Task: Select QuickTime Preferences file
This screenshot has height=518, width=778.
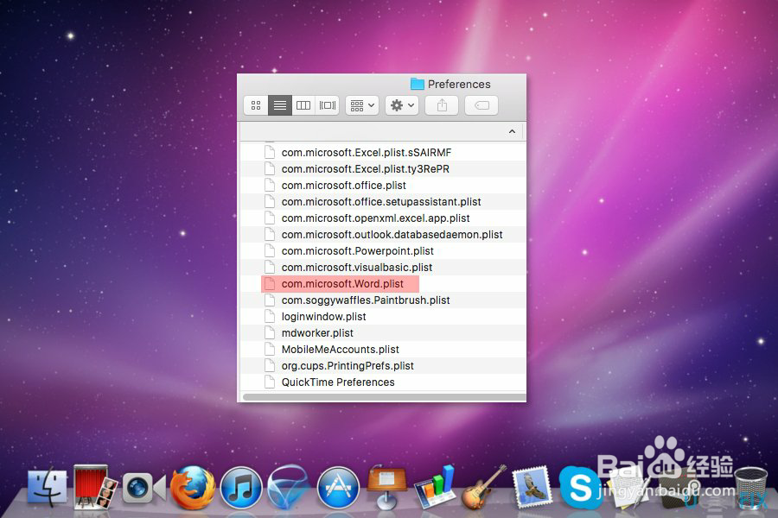Action: tap(383, 382)
